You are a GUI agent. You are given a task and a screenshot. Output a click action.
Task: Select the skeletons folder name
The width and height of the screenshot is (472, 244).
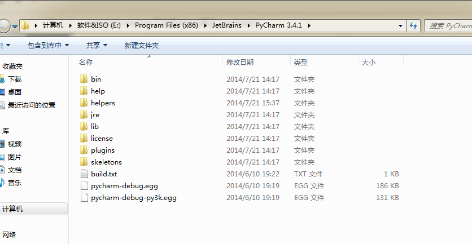pyautogui.click(x=106, y=162)
